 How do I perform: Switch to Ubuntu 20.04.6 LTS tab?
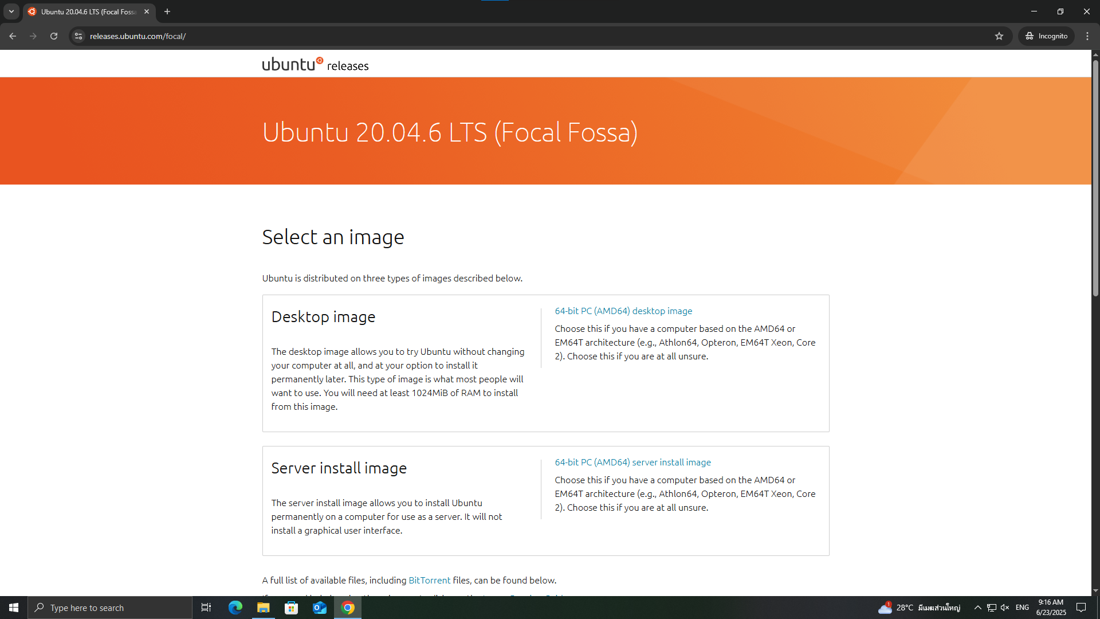[x=86, y=11]
